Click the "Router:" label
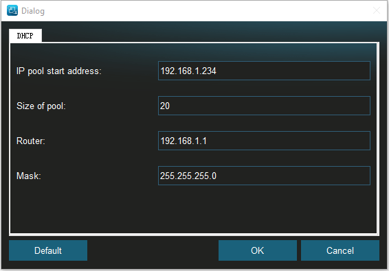 tap(31, 141)
